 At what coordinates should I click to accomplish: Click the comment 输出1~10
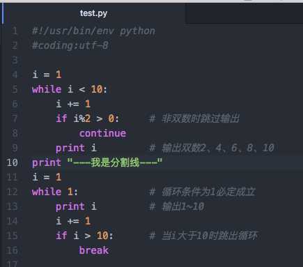(177, 206)
